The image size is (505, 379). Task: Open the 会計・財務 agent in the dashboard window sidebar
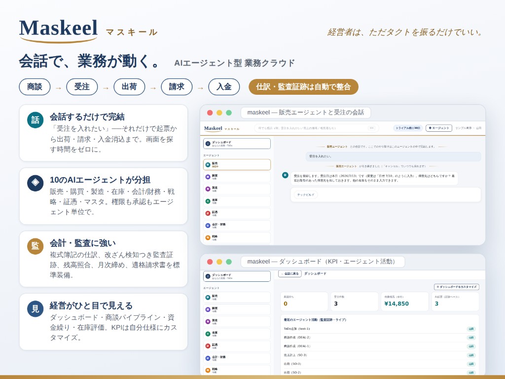237,358
